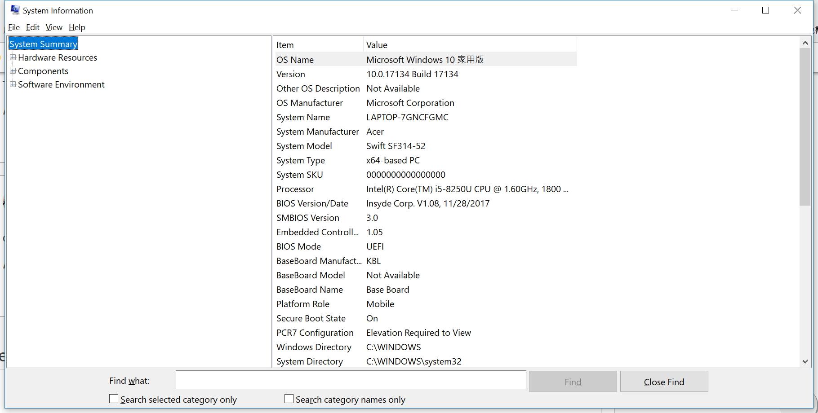The height and width of the screenshot is (413, 818).
Task: Expand the Components category
Action: click(13, 71)
